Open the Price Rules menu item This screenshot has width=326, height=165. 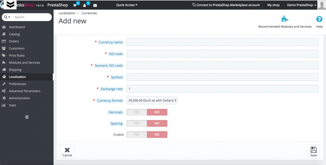16,55
